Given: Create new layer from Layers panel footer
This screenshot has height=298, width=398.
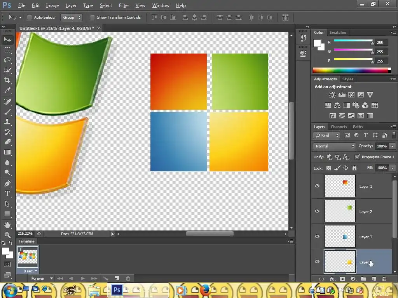Looking at the screenshot, I should (x=374, y=279).
